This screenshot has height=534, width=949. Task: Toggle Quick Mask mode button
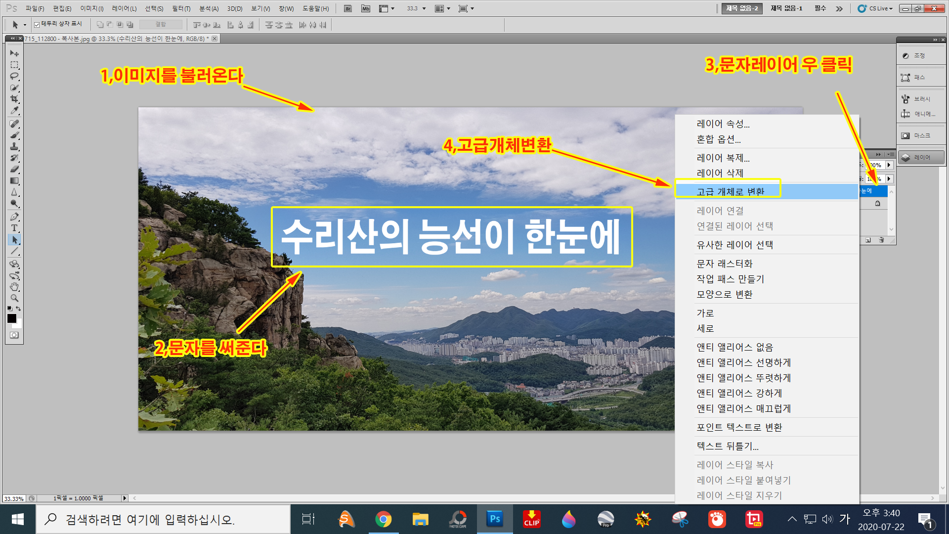[x=14, y=335]
